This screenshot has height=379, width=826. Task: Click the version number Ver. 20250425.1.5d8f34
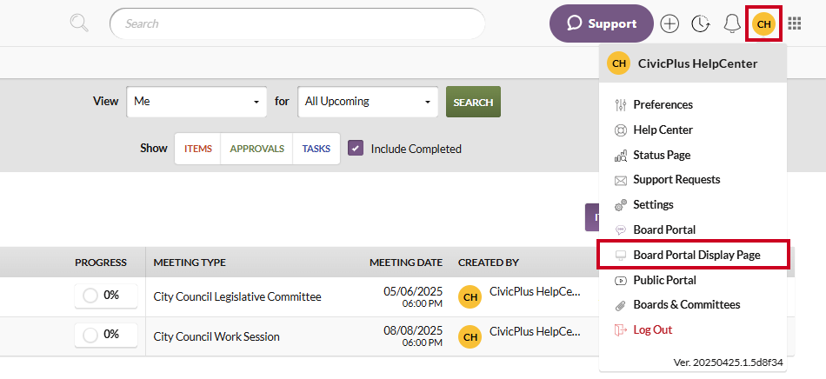(728, 362)
